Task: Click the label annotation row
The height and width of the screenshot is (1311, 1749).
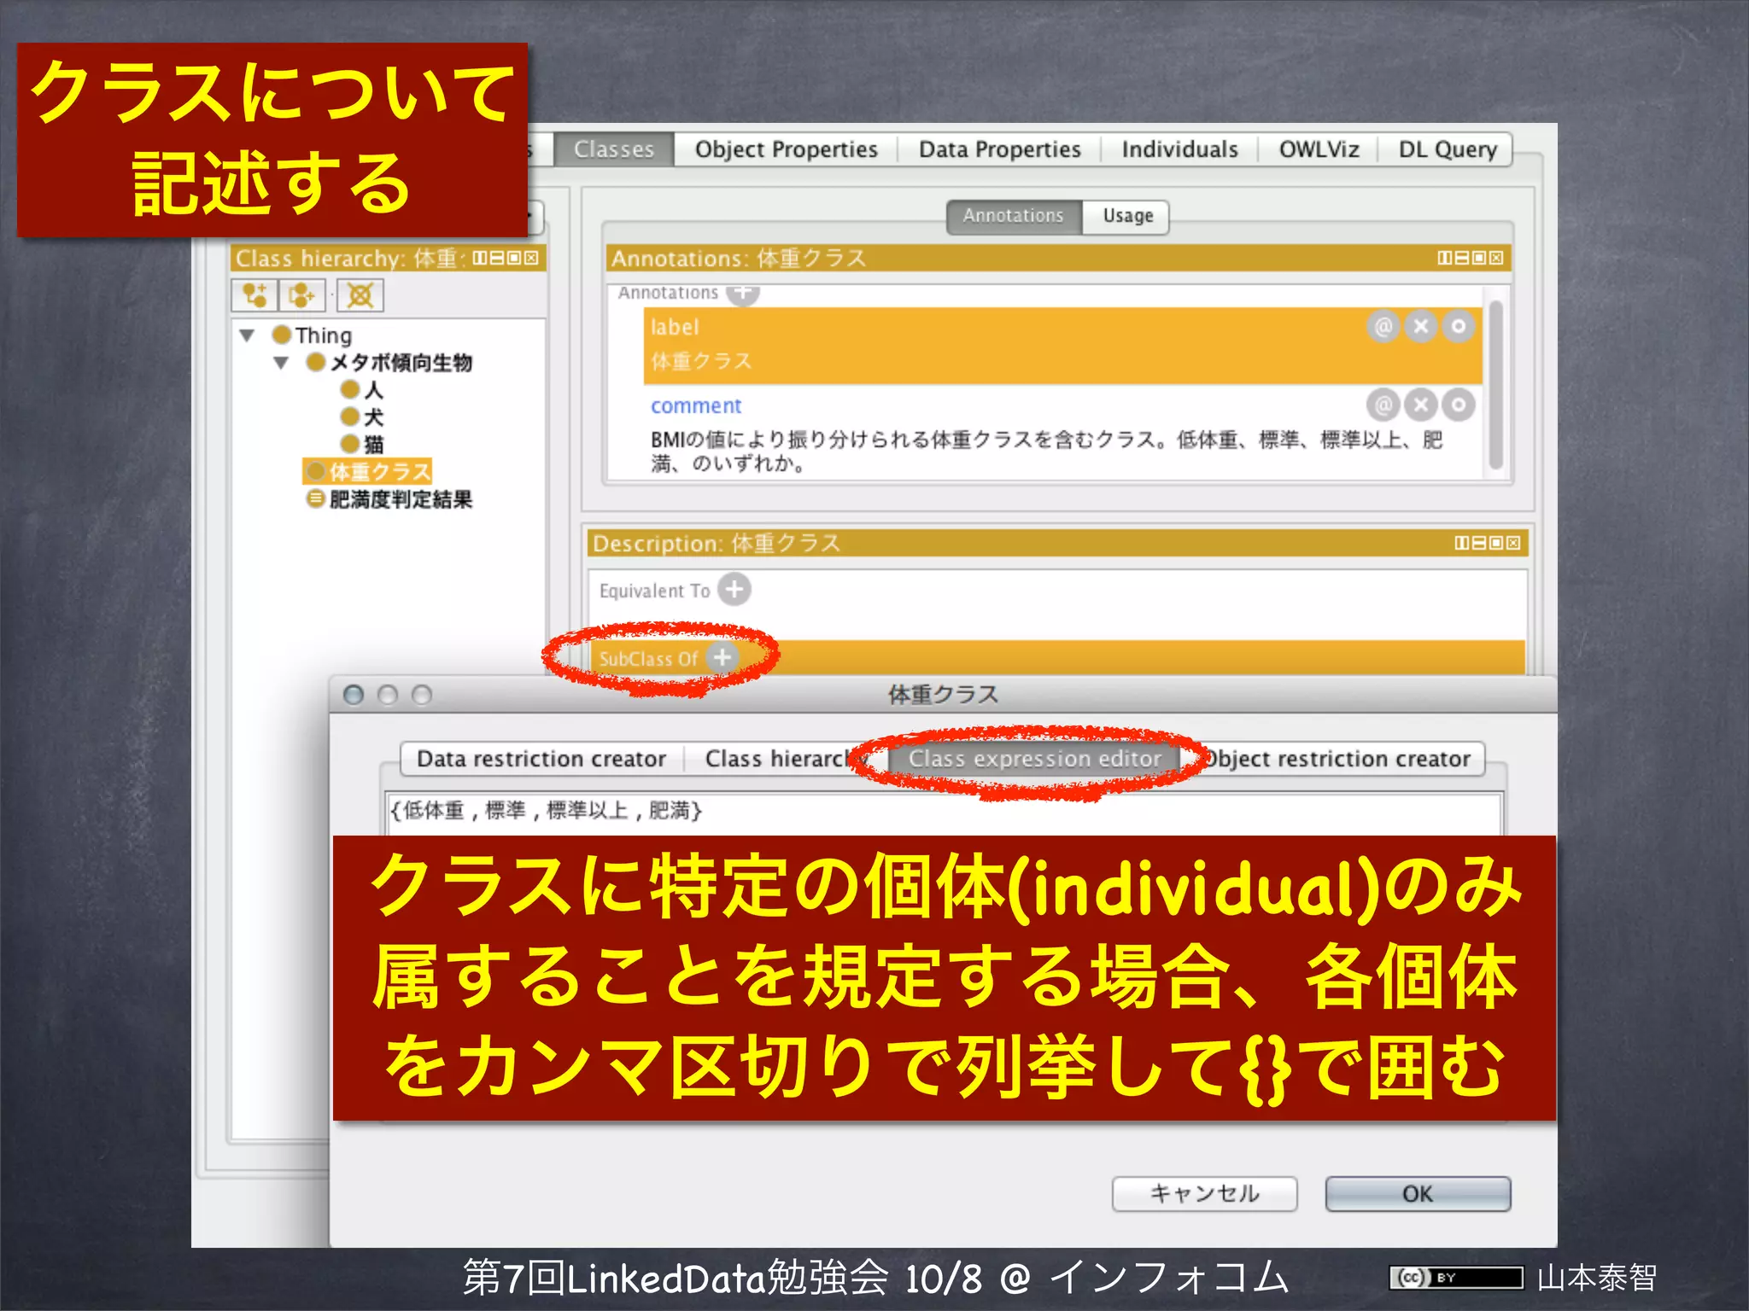Action: point(1062,345)
